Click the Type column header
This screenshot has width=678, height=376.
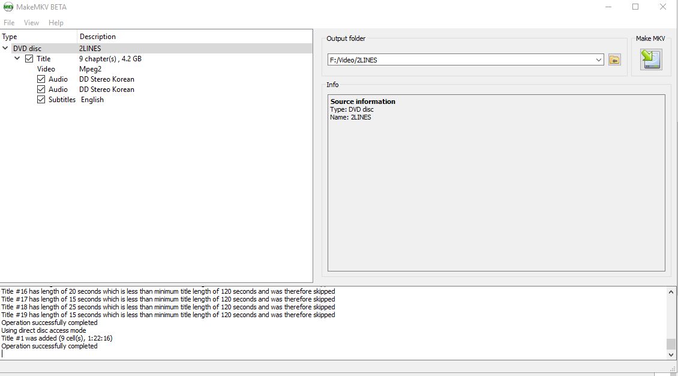[x=39, y=37]
